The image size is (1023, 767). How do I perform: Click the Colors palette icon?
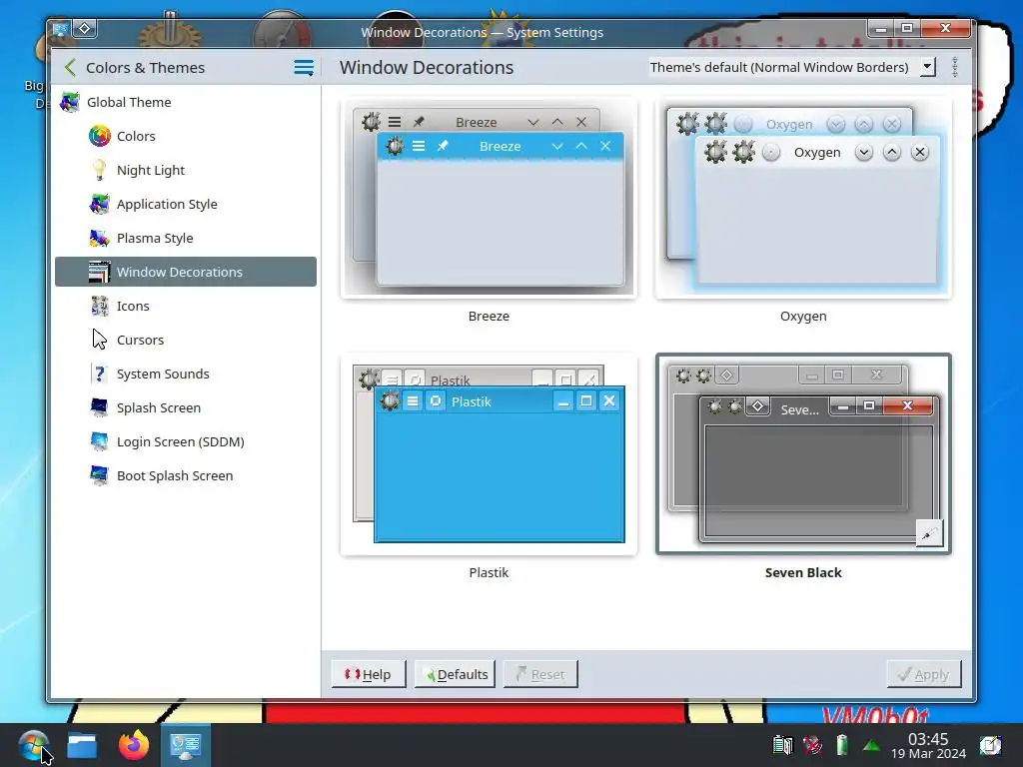click(99, 136)
